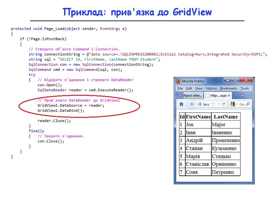Bookmark this page with the star icon
The image size is (274, 206).
(213, 104)
